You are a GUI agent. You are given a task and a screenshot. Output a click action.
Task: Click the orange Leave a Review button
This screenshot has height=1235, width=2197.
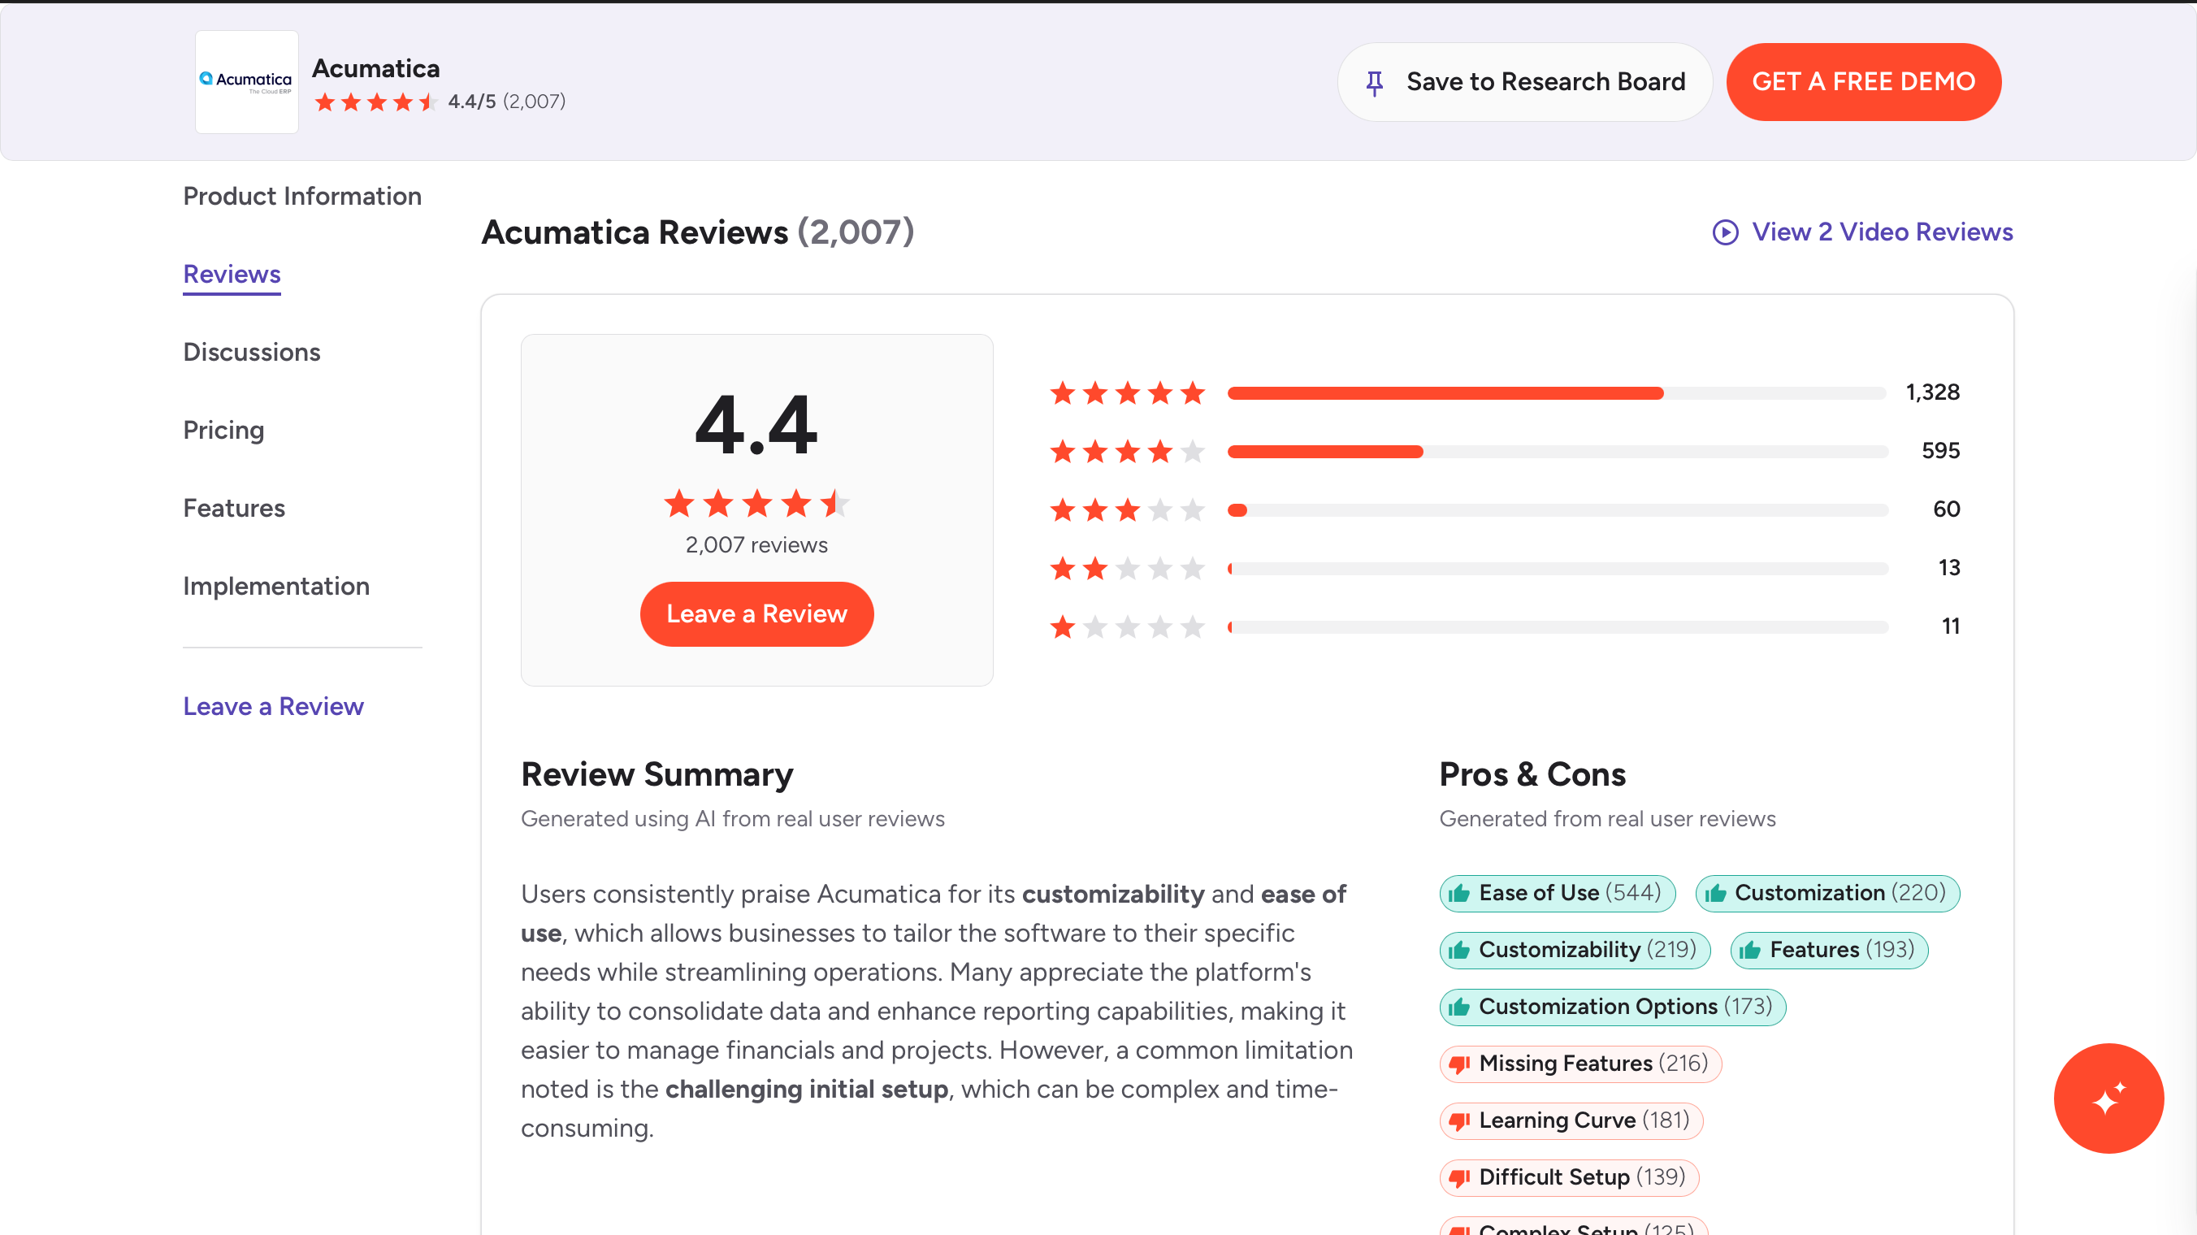coord(756,614)
